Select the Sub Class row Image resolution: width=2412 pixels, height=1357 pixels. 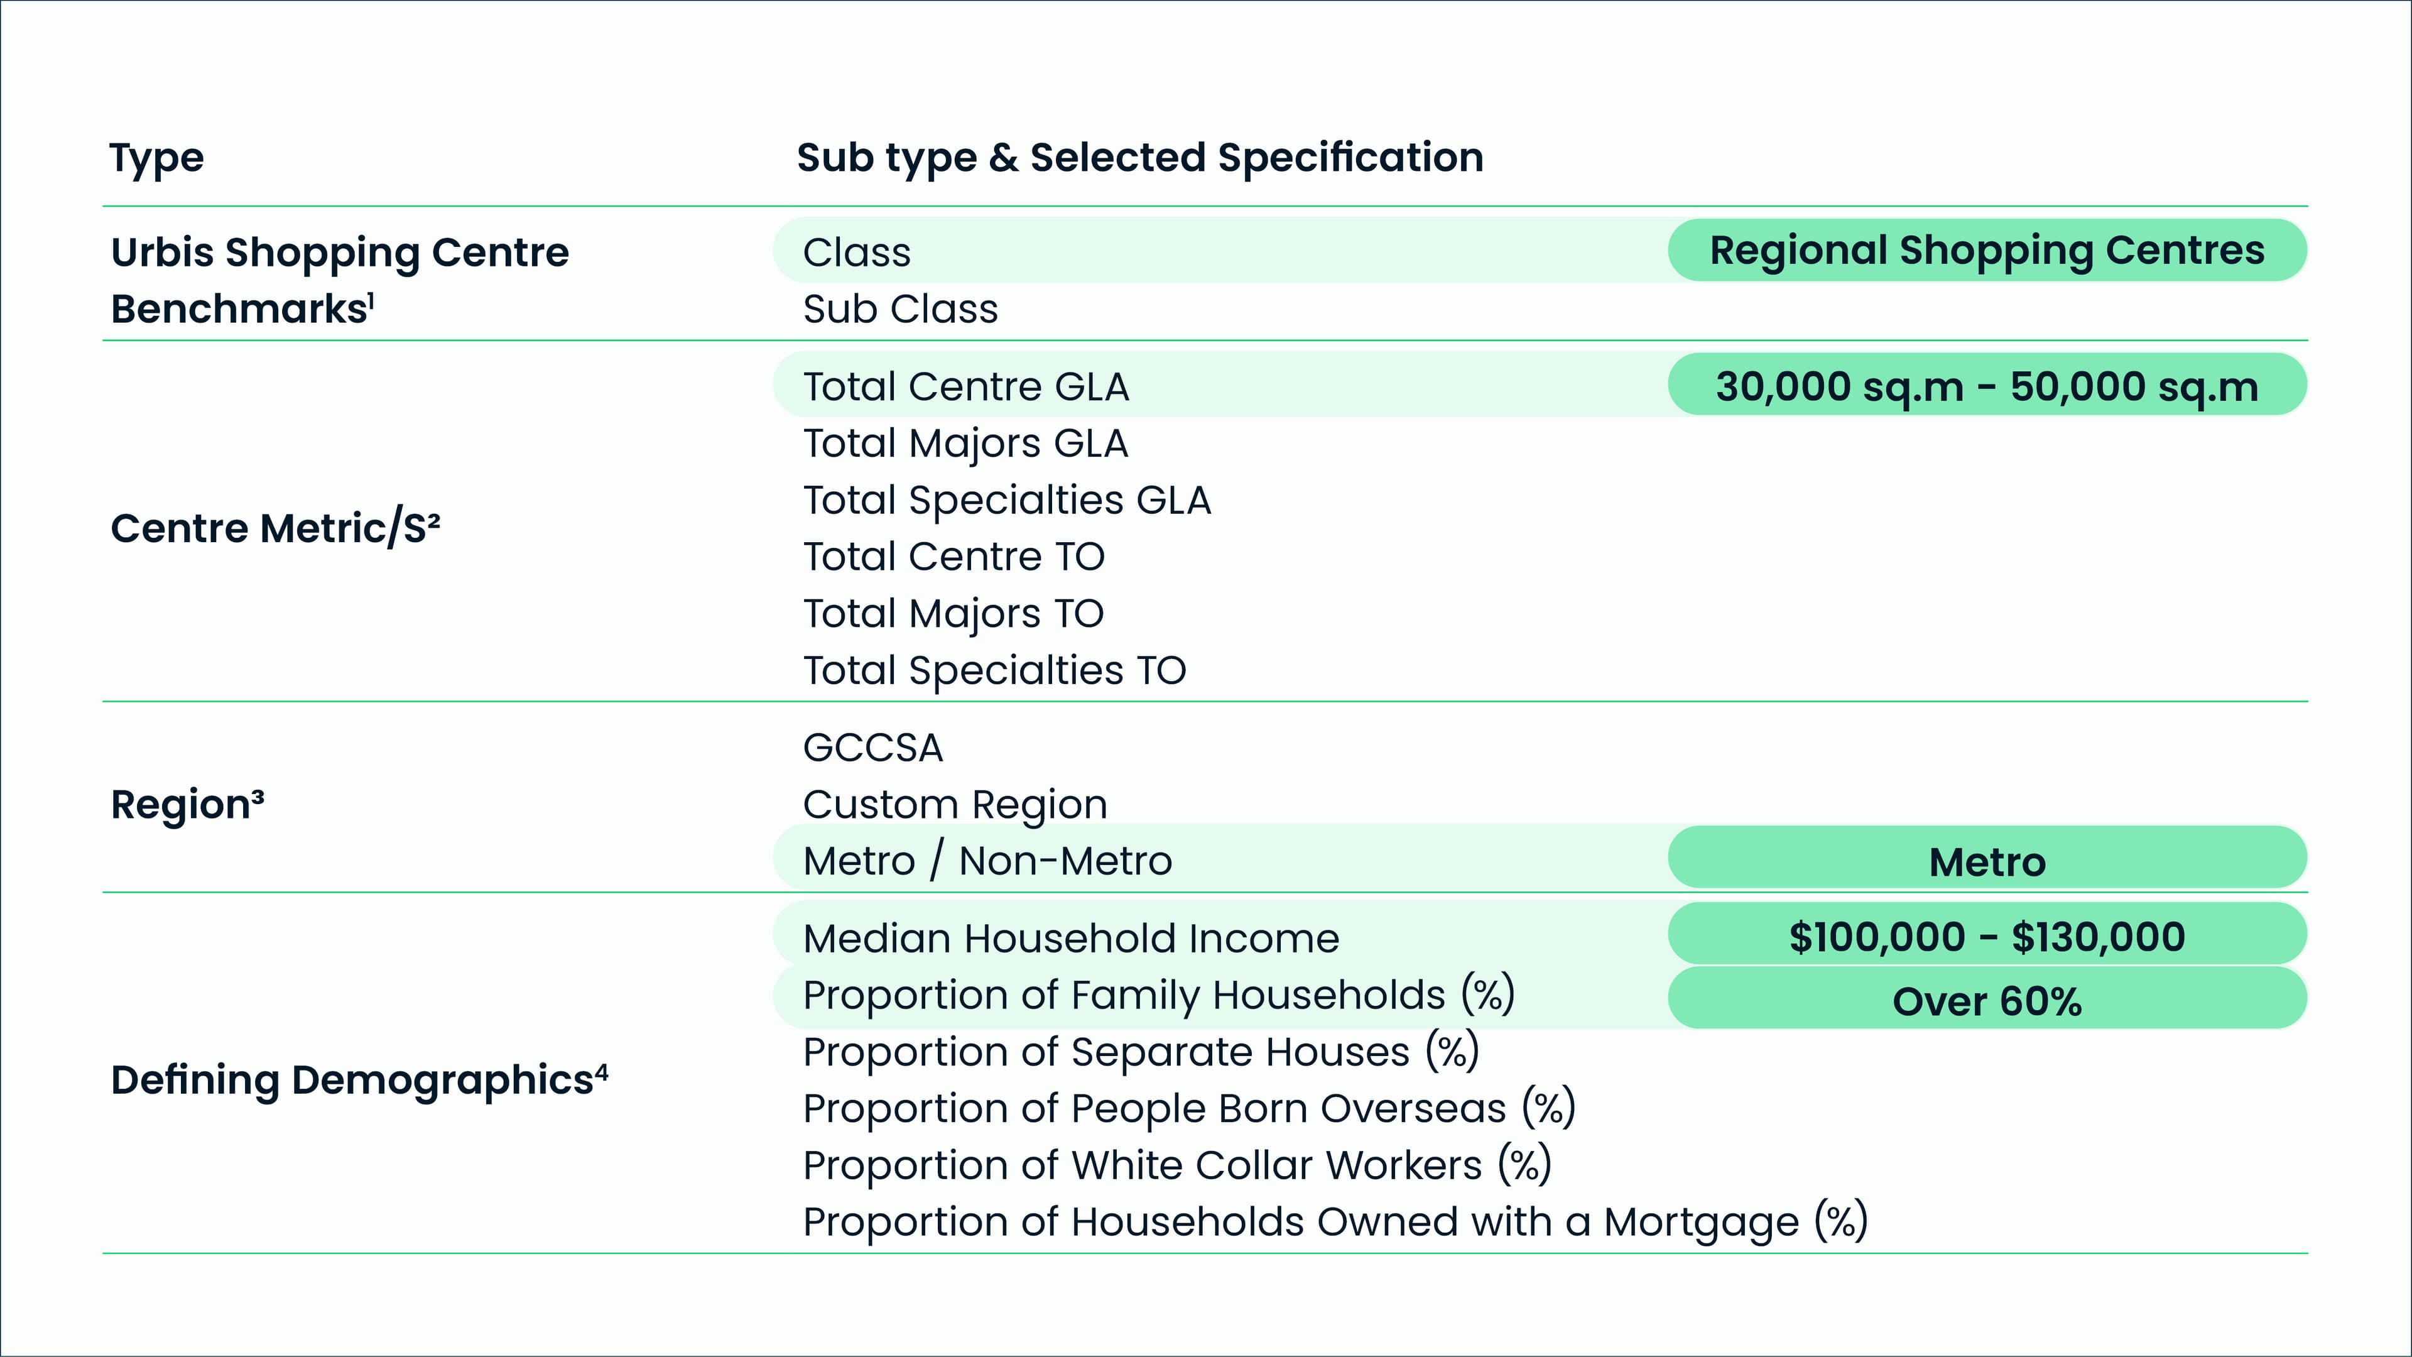(x=900, y=309)
